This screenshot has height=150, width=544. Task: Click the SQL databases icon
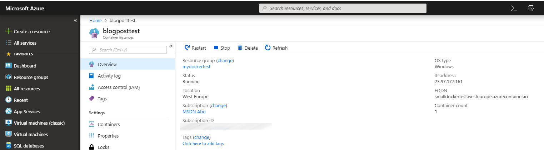click(x=9, y=146)
